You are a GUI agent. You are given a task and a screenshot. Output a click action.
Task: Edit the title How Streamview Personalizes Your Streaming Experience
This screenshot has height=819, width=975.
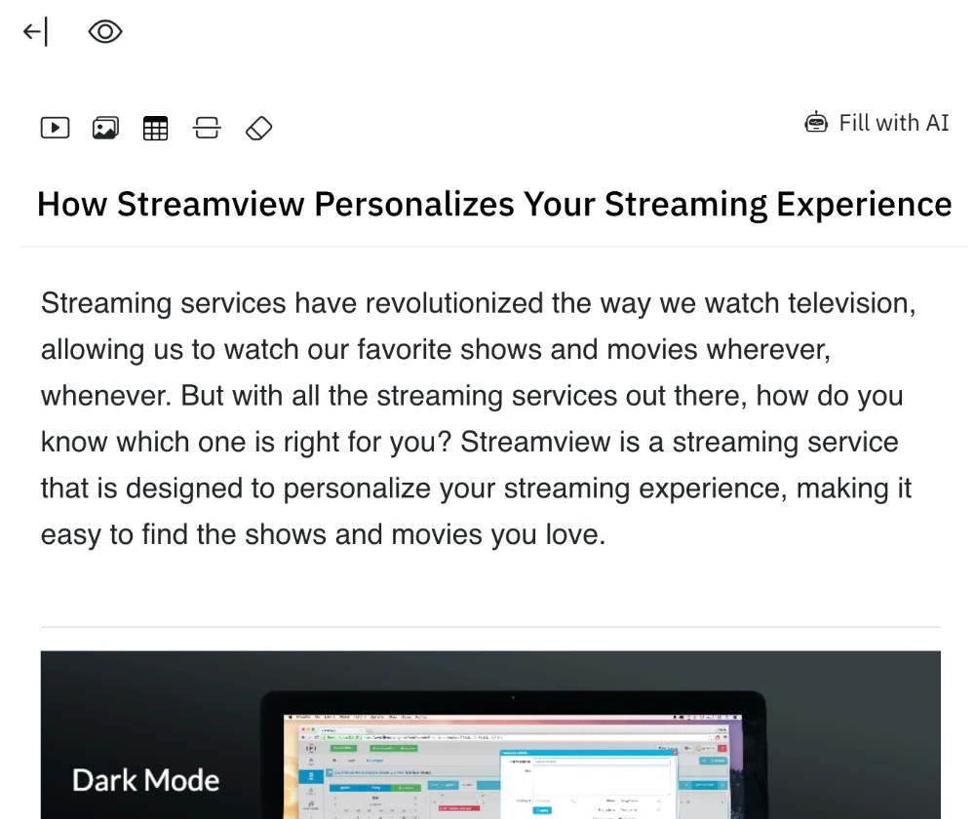click(494, 204)
